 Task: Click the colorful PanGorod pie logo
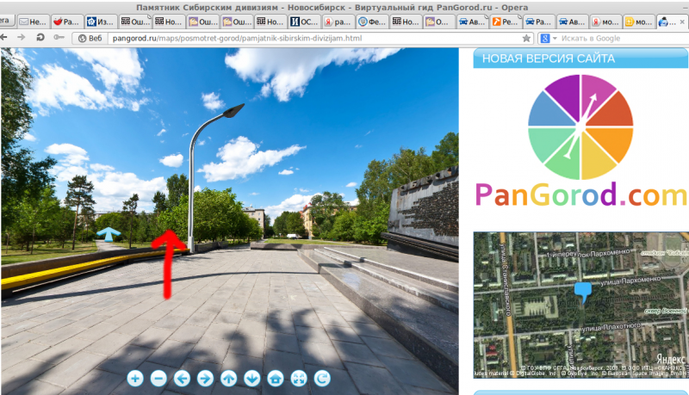tap(580, 126)
